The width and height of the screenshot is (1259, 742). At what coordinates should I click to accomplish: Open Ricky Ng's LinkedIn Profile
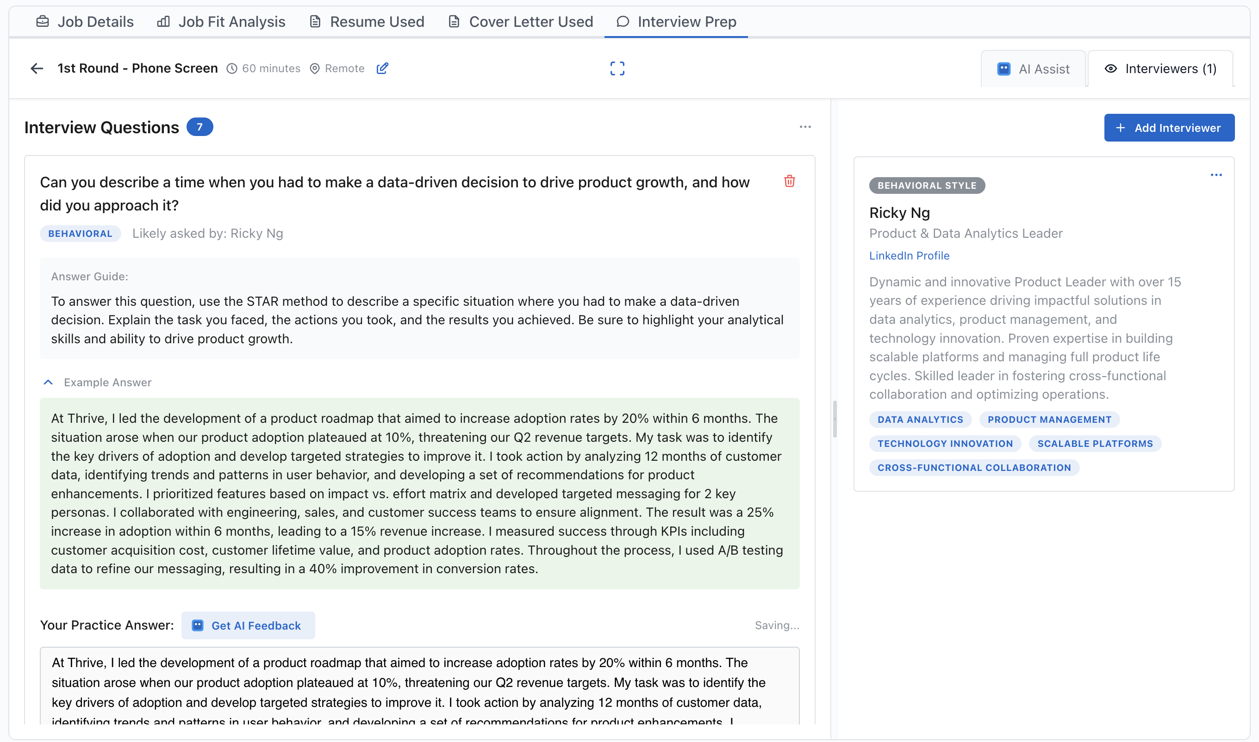point(909,255)
